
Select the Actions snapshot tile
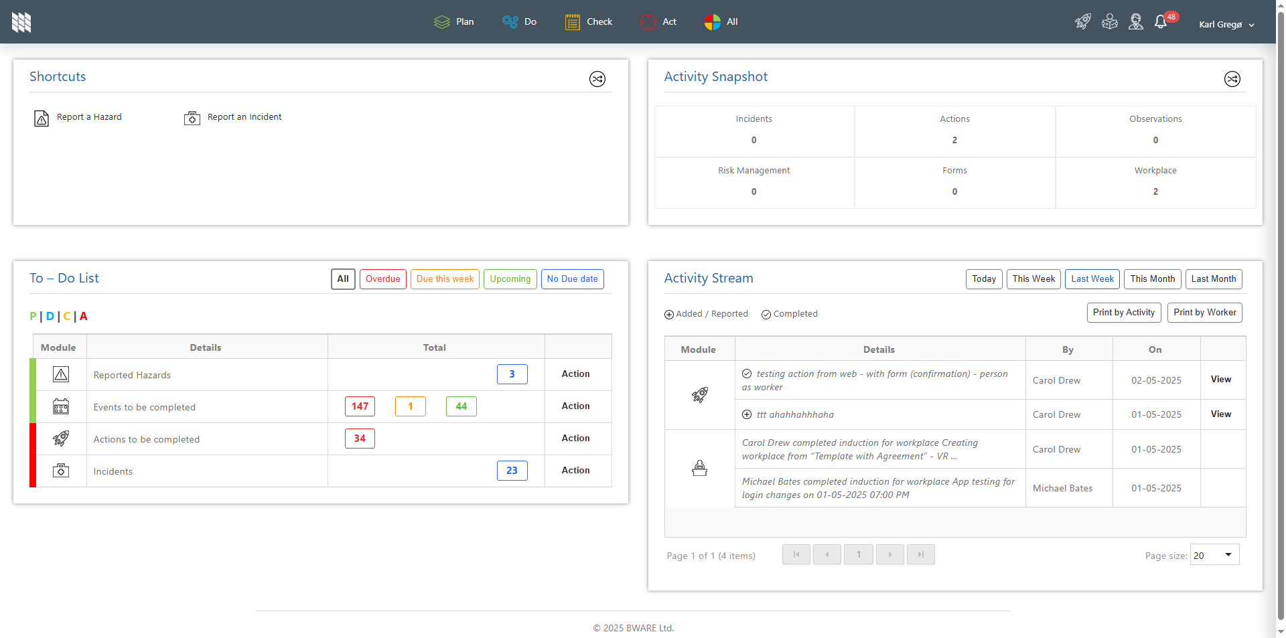click(954, 131)
